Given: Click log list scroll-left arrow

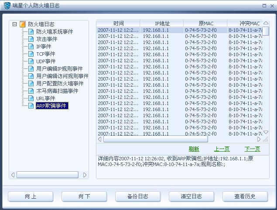Looking at the screenshot, I should (100, 139).
